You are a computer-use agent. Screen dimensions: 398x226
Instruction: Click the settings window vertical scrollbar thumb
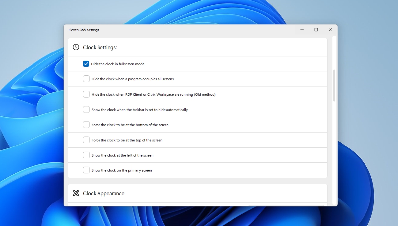(334, 86)
